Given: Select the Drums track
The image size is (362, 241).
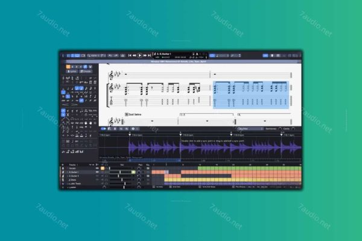Looking at the screenshot, I should [72, 180].
